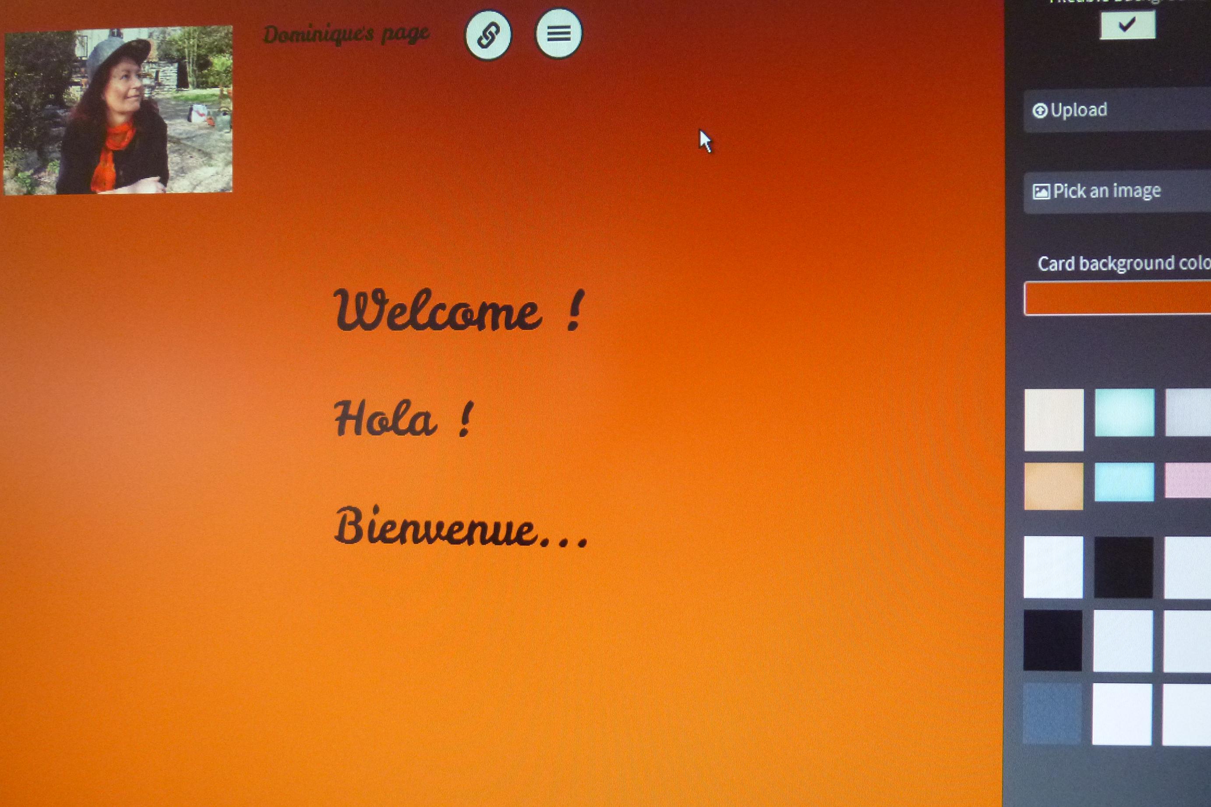Image resolution: width=1211 pixels, height=807 pixels.
Task: Pick the steel blue color swatch
Action: (x=1052, y=713)
